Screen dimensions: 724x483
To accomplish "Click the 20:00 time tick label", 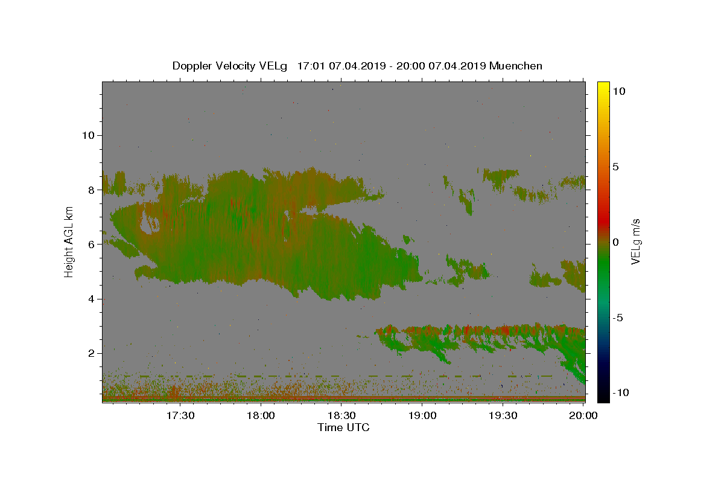I will click(x=583, y=415).
